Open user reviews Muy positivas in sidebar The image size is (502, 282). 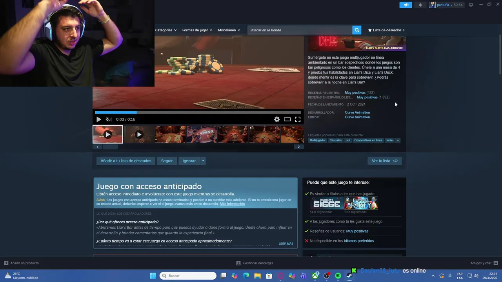coord(357,231)
